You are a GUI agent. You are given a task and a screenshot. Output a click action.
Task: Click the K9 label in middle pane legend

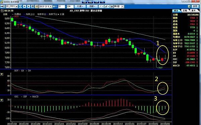22,71
